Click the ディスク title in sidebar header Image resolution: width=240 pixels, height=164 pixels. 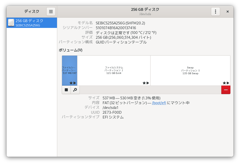click(32, 12)
